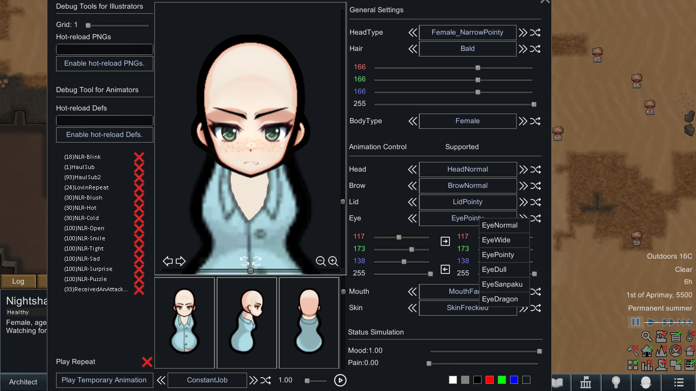The width and height of the screenshot is (696, 391).
Task: Open the BodyType selector showing Female
Action: (468, 121)
